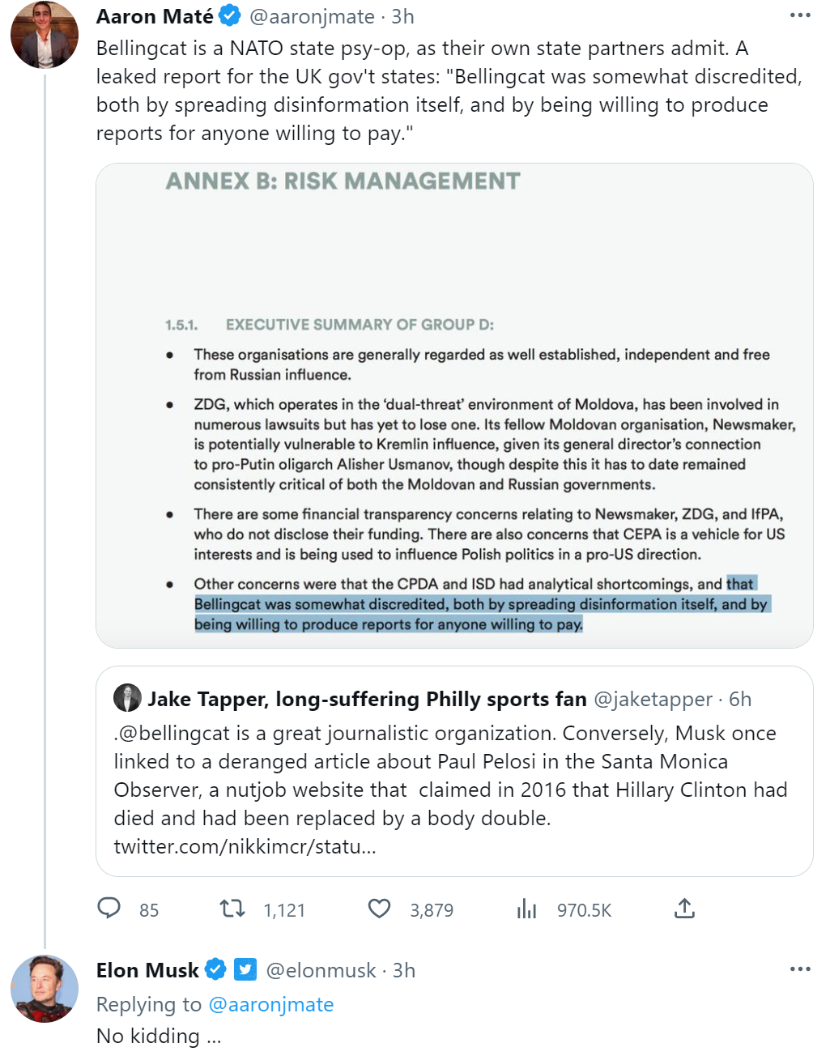Open the more options menu on Aaron Maté's tweet
Image resolution: width=830 pixels, height=1060 pixels.
800,15
